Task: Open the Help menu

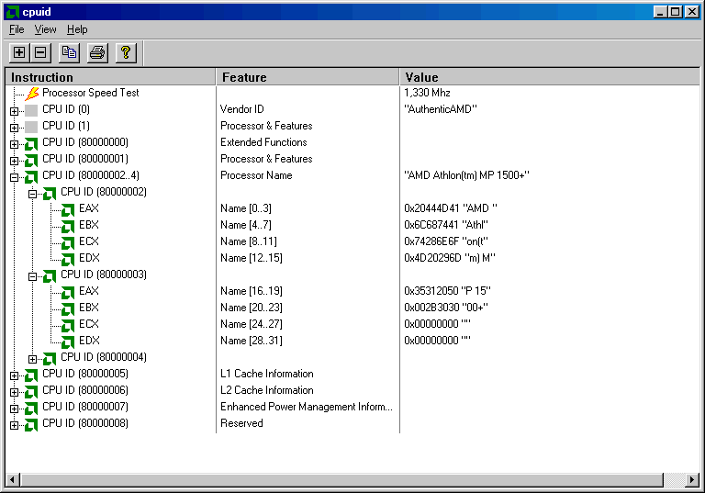Action: pyautogui.click(x=77, y=29)
